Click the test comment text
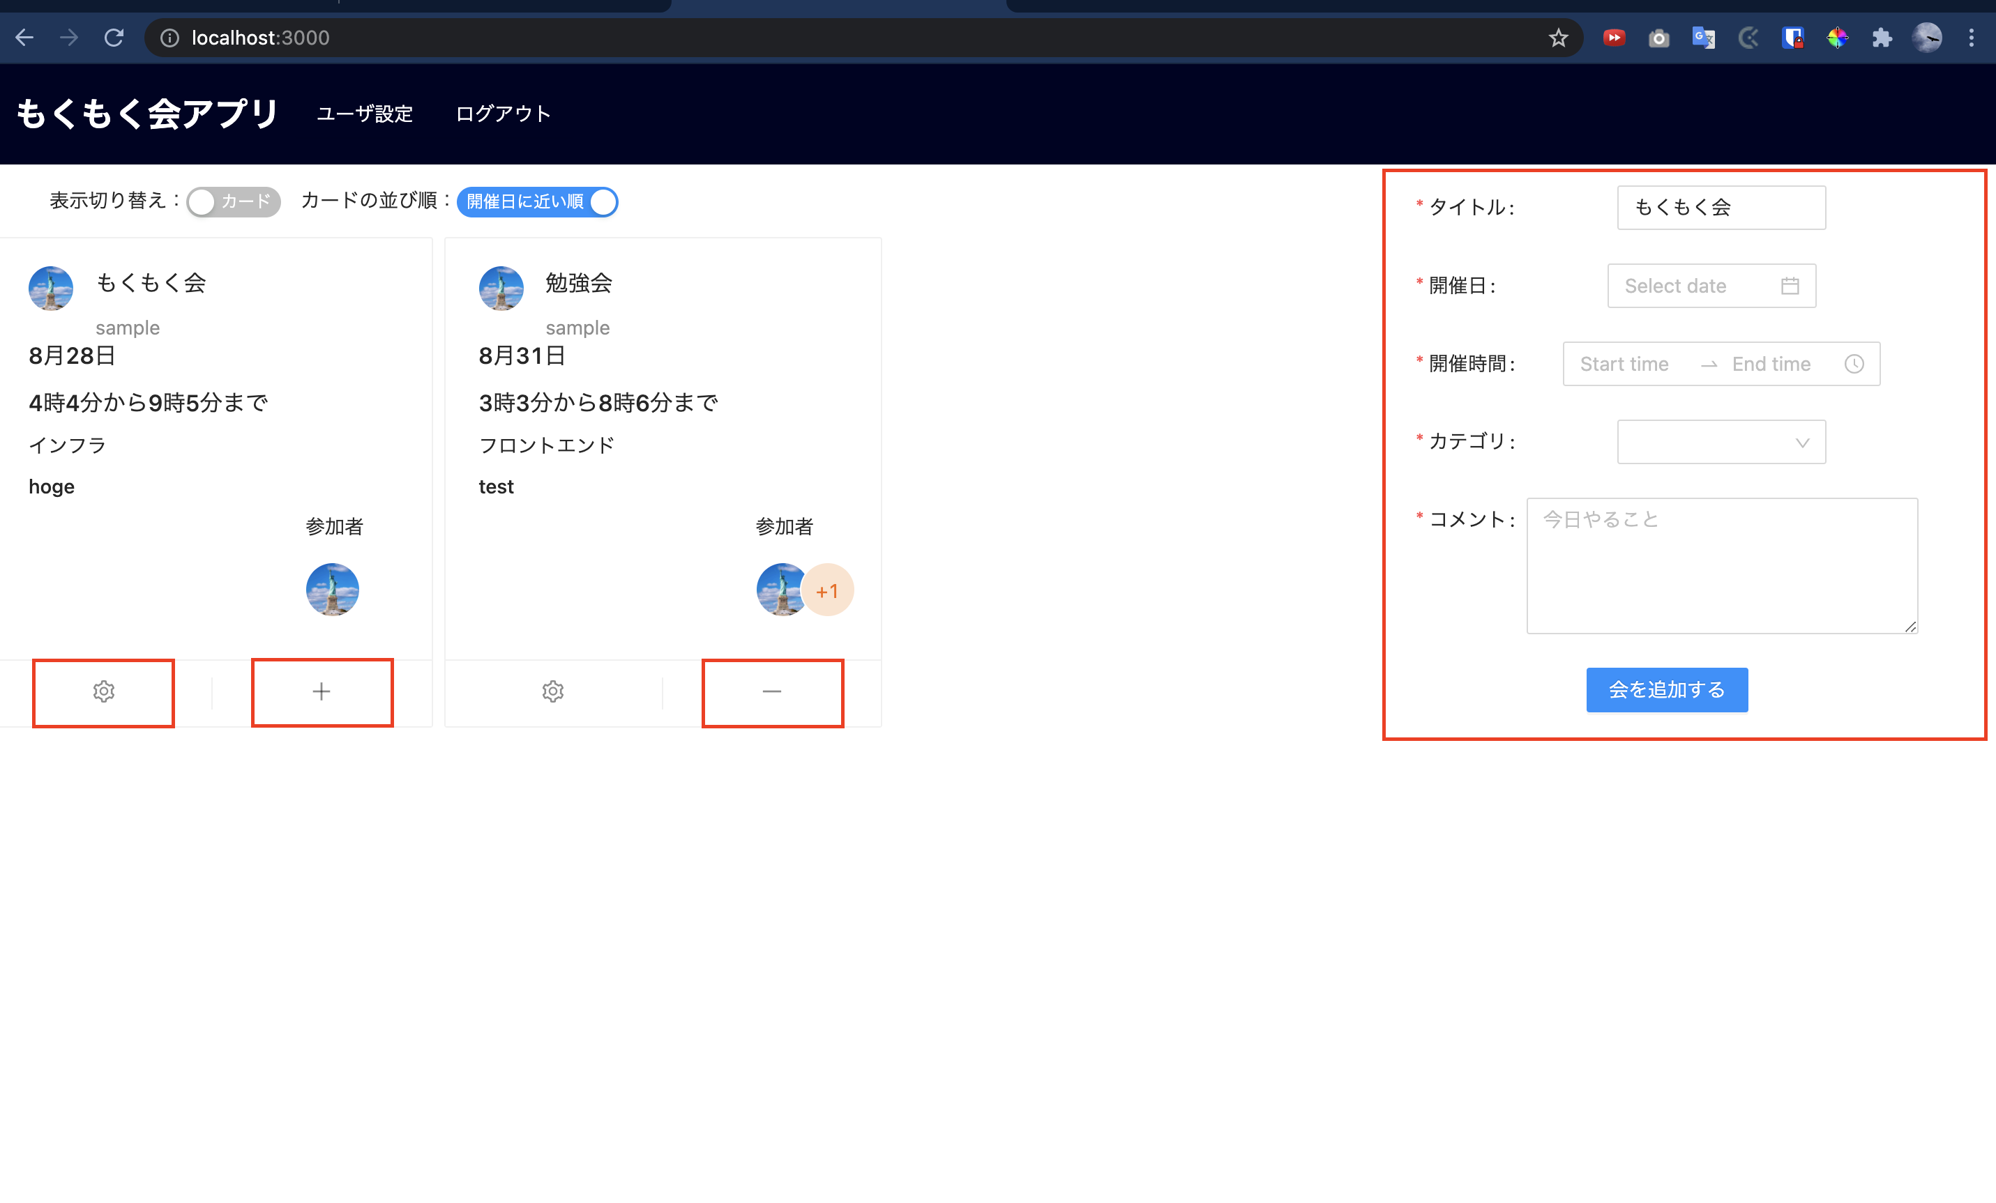Viewport: 1996px width, 1203px height. click(496, 486)
